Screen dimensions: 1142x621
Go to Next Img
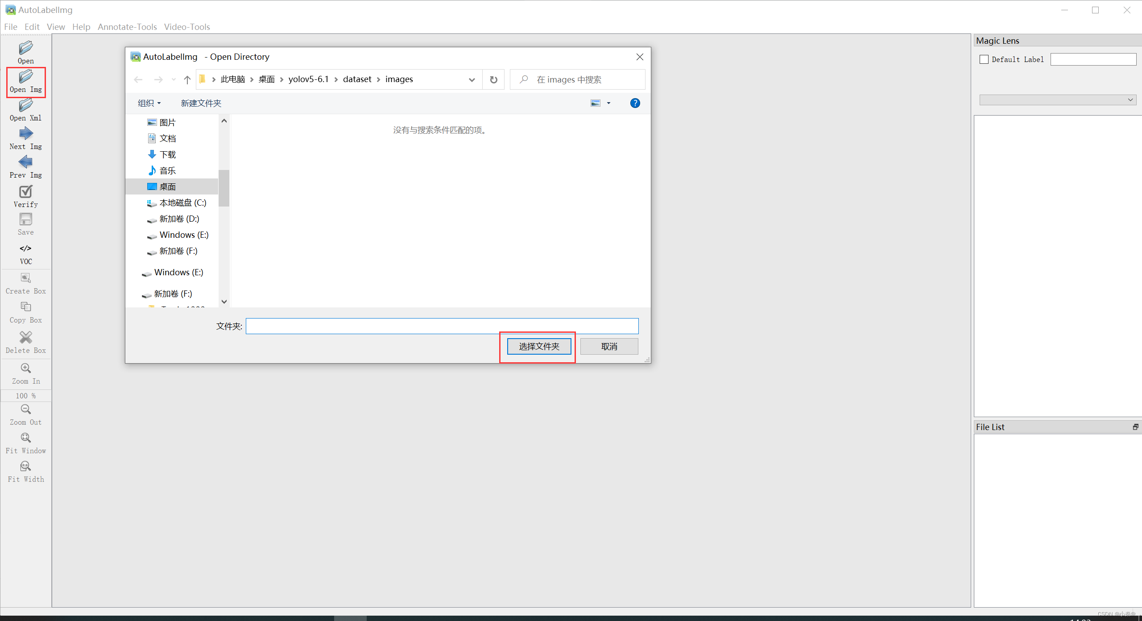[26, 138]
